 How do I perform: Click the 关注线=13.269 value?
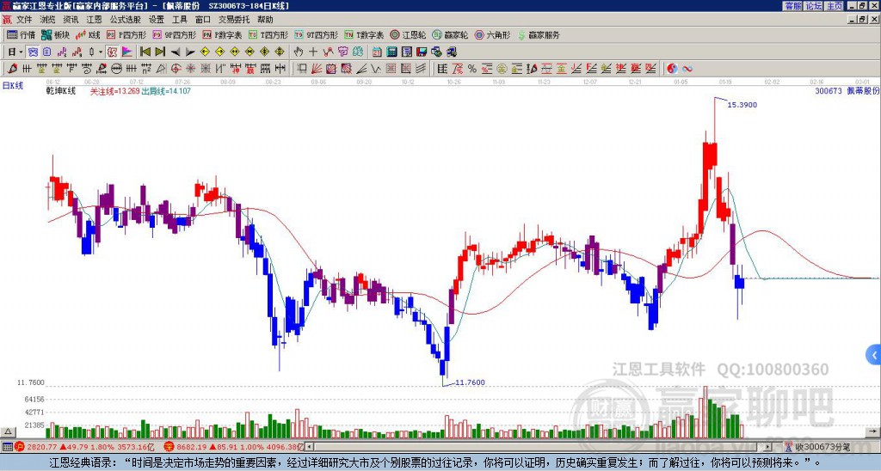pyautogui.click(x=114, y=90)
